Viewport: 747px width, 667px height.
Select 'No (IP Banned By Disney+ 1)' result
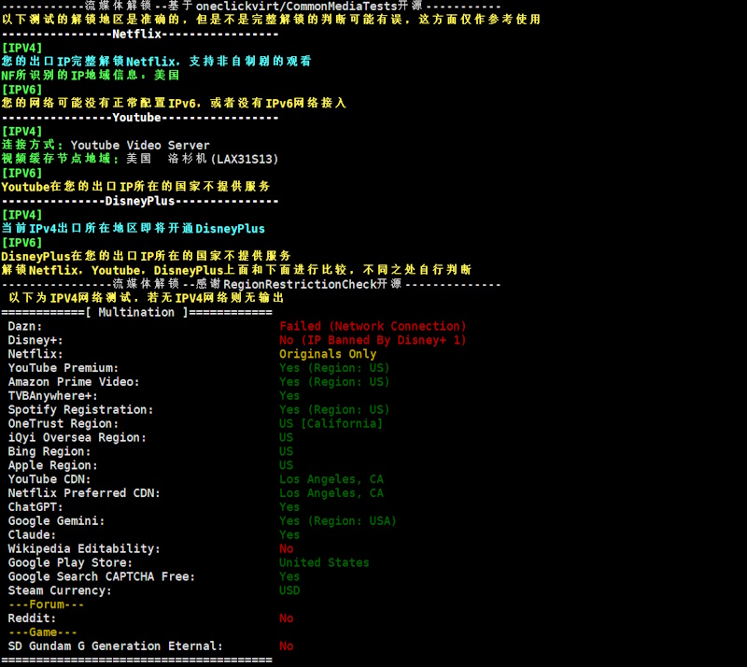[373, 340]
